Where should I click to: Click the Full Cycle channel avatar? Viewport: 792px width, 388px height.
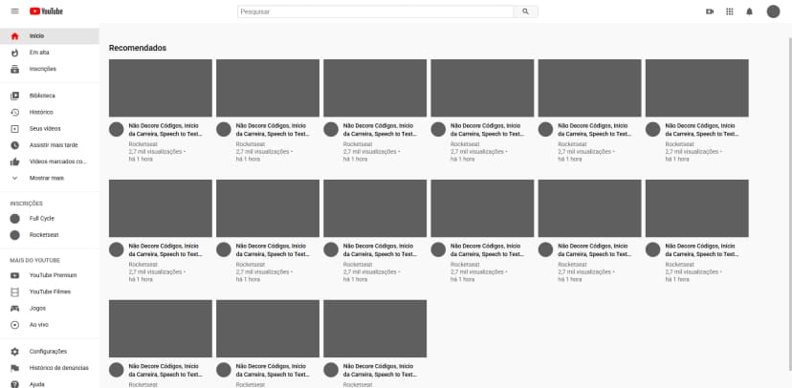14,219
